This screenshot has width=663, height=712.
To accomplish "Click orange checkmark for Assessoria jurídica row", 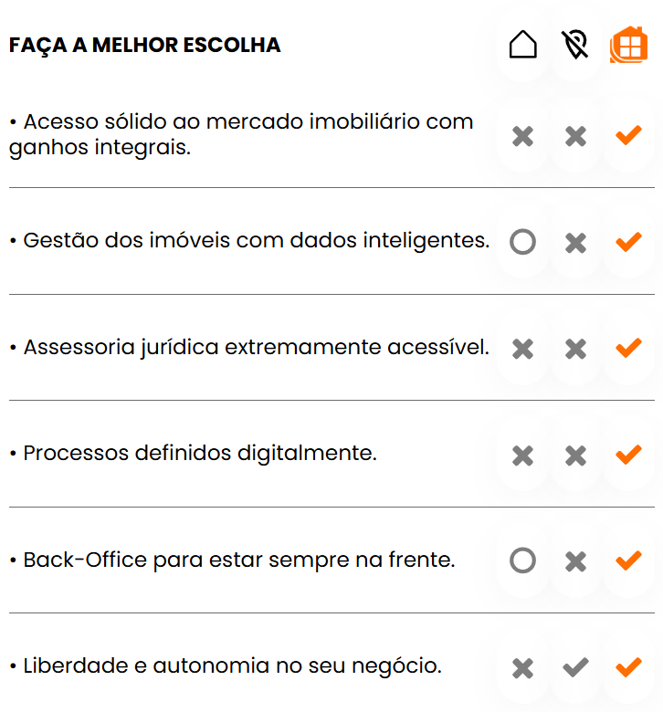I will pyautogui.click(x=628, y=348).
